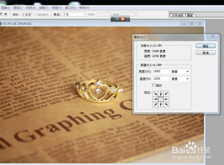Screen dimensions: 224x165
Task: Set anchor to middle-right arrow
Action: coord(166,99)
